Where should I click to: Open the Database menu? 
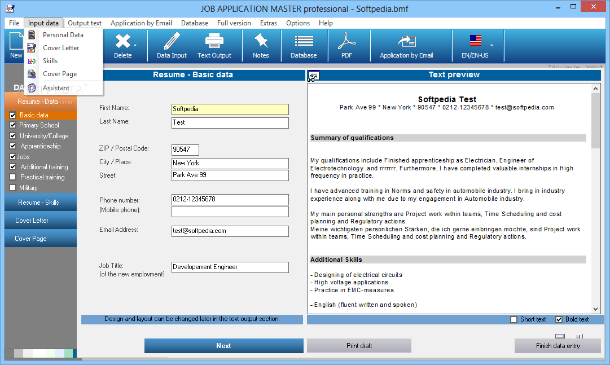tap(195, 23)
